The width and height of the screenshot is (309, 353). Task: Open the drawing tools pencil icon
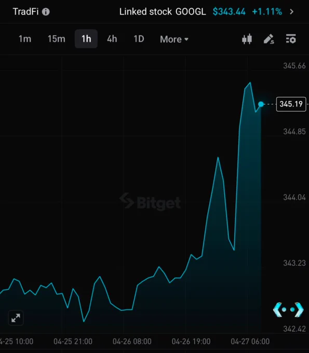(x=268, y=39)
